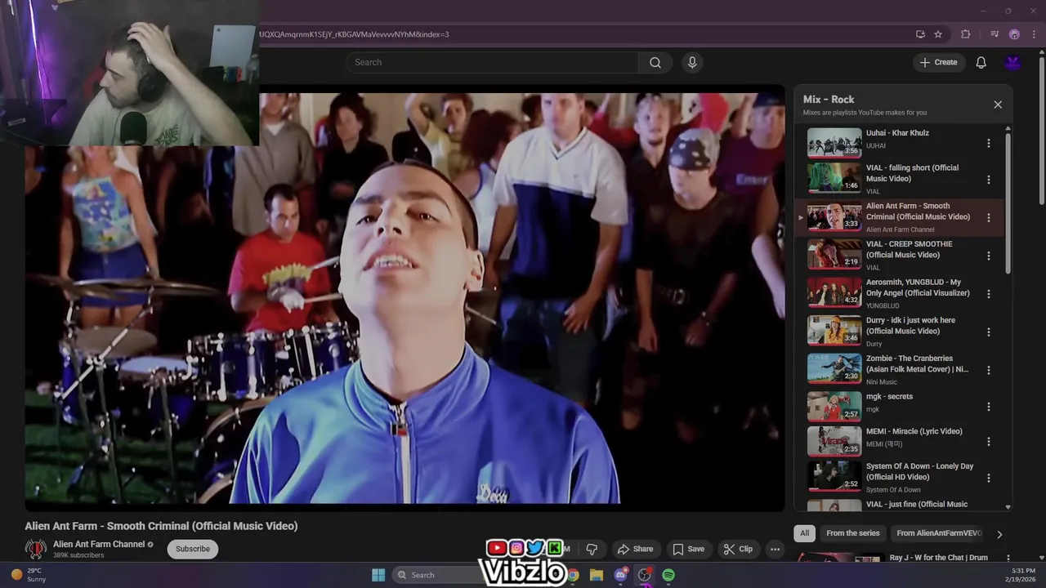Open File Explorer from taskbar

click(x=597, y=575)
